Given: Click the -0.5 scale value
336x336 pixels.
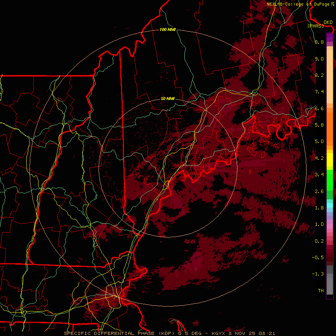Looking at the screenshot, I should [x=318, y=258].
